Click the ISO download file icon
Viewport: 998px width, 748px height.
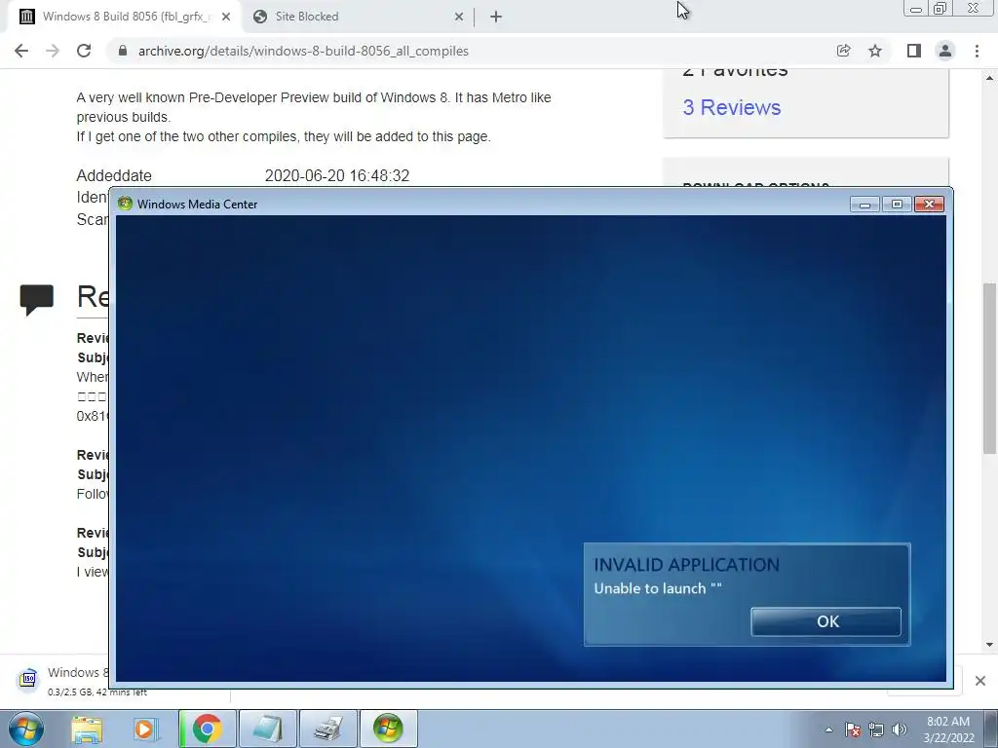pos(27,679)
